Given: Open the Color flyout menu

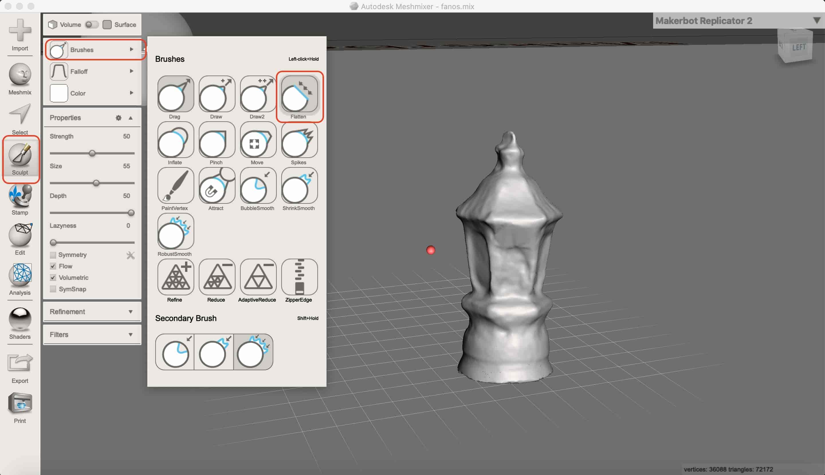Looking at the screenshot, I should click(93, 93).
